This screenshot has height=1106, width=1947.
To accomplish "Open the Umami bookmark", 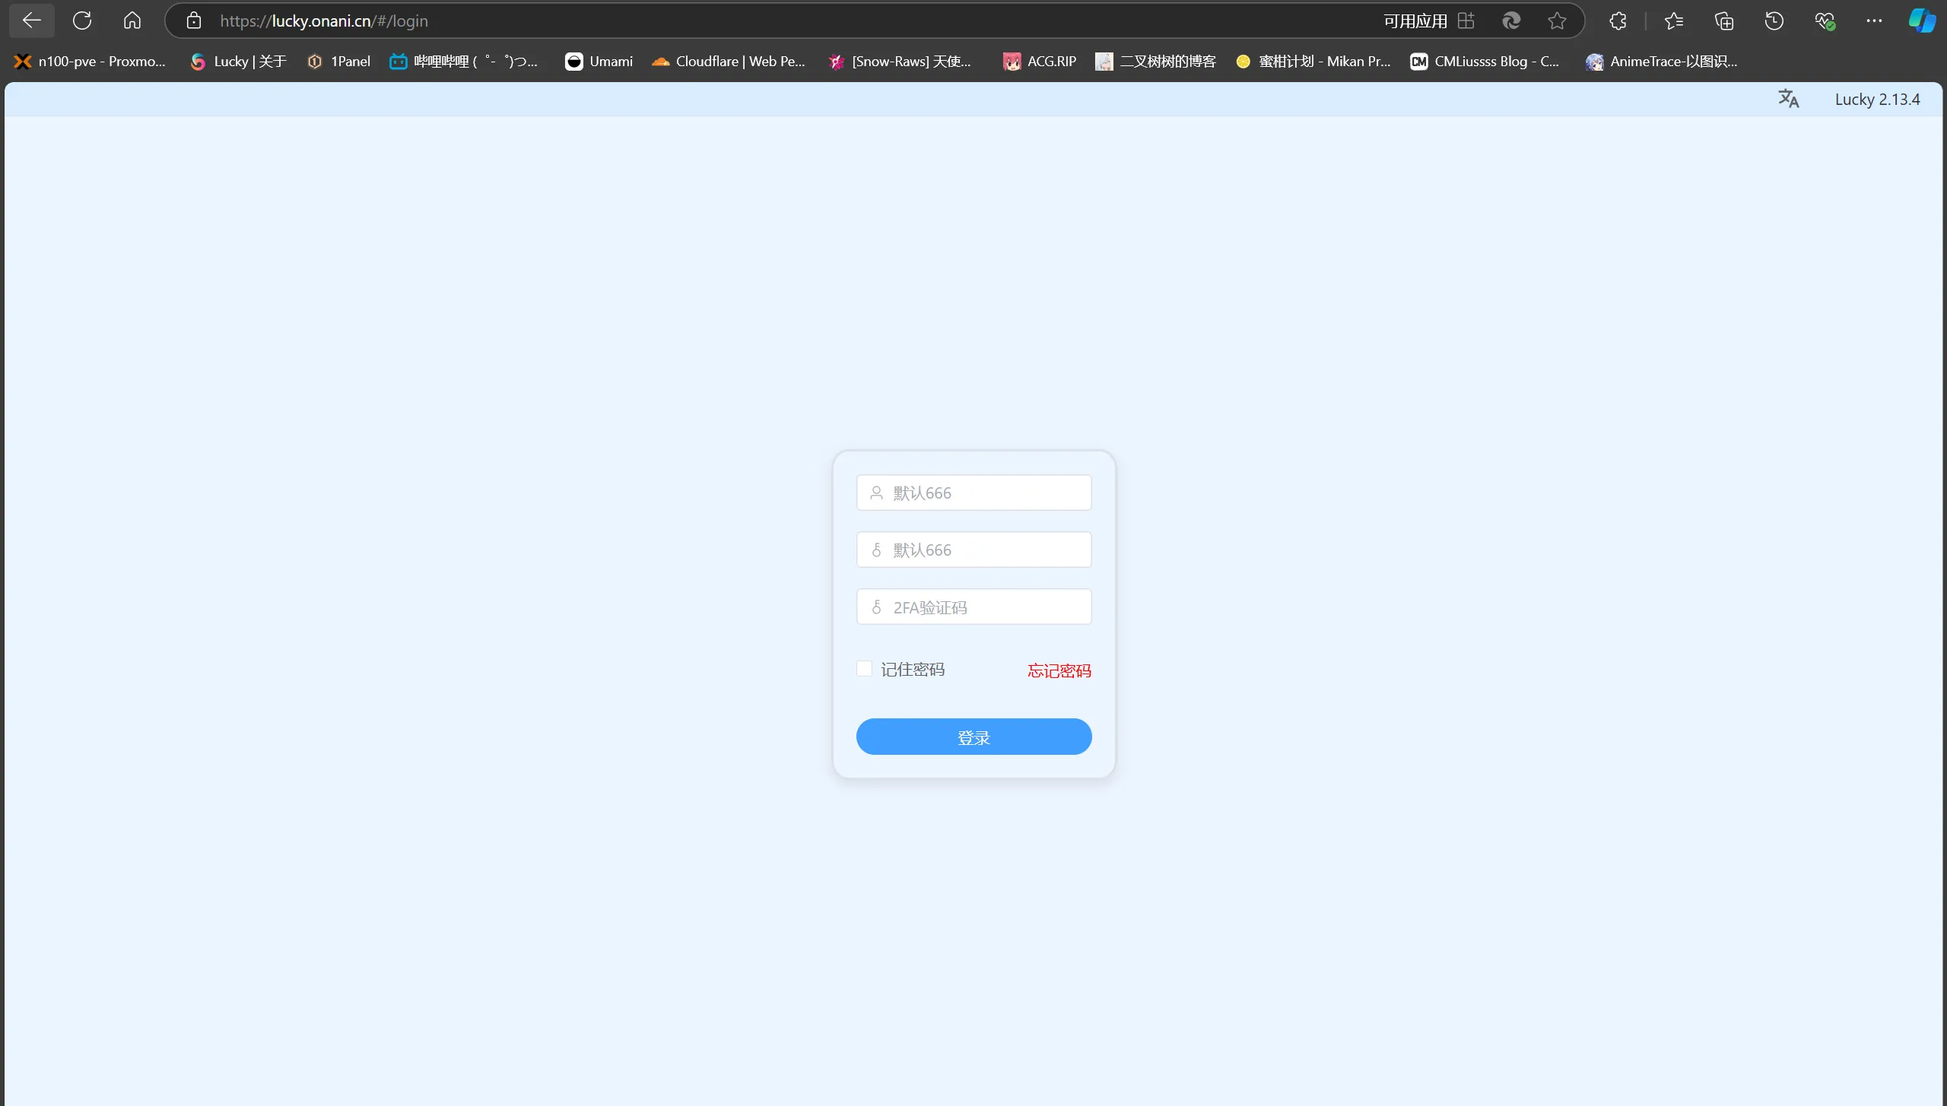I will [599, 62].
